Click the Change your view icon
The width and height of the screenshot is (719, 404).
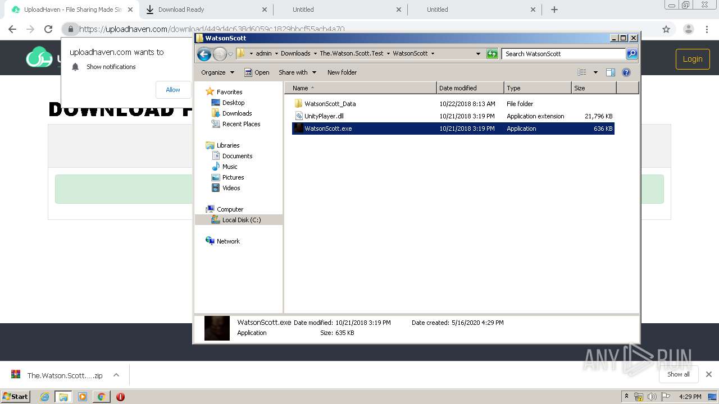click(x=582, y=72)
